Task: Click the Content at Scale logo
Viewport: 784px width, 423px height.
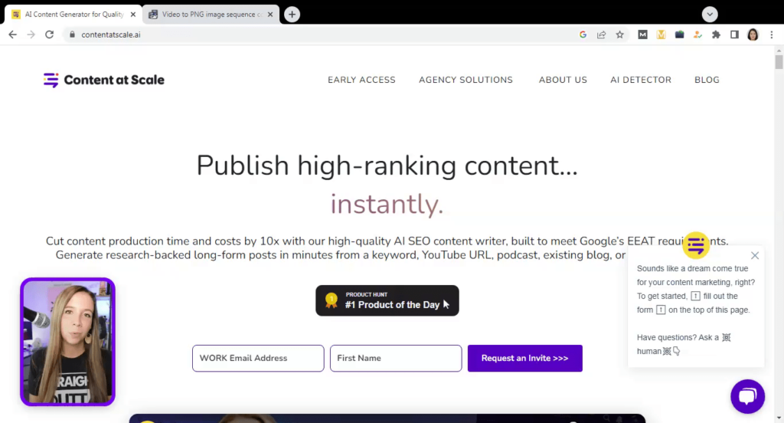Action: [x=103, y=80]
